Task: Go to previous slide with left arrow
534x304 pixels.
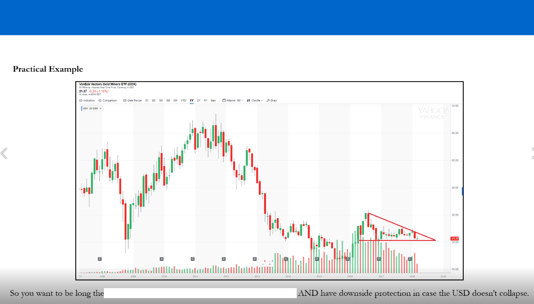Action: click(4, 153)
